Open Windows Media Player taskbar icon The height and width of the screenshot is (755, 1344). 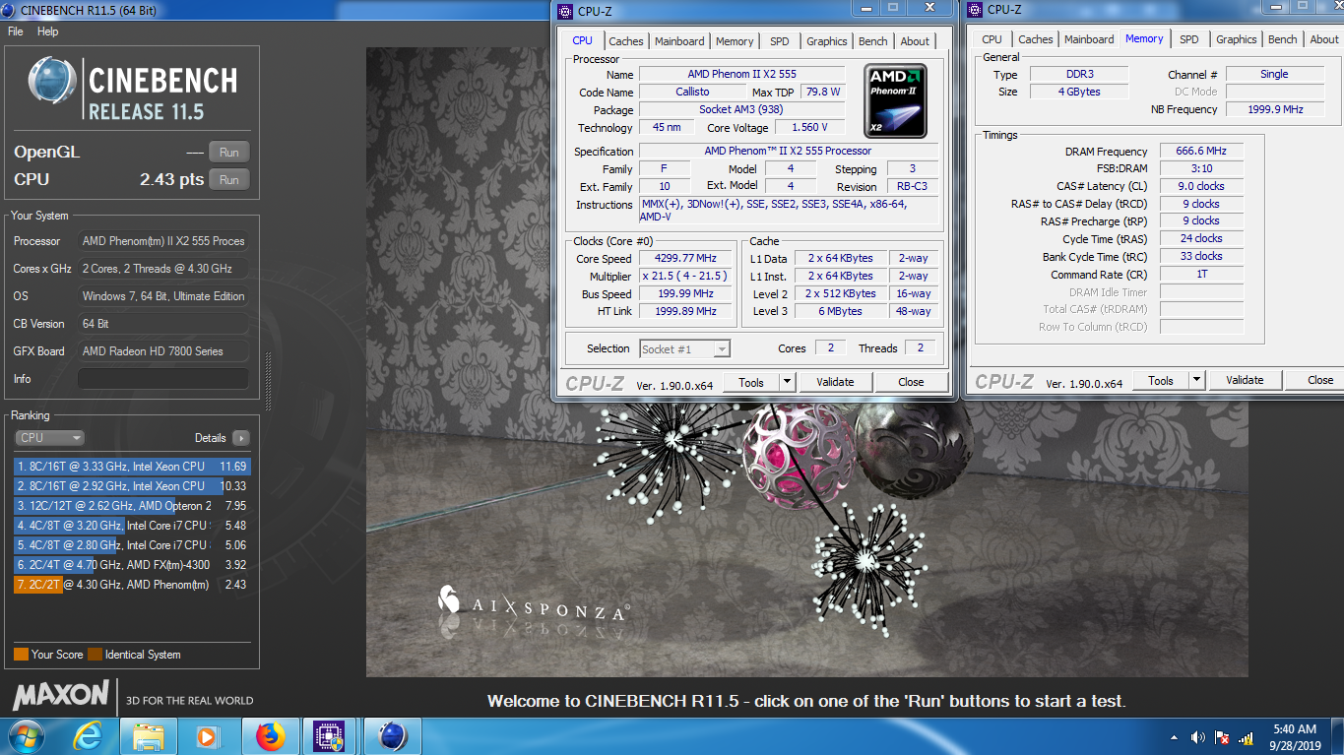click(x=209, y=735)
